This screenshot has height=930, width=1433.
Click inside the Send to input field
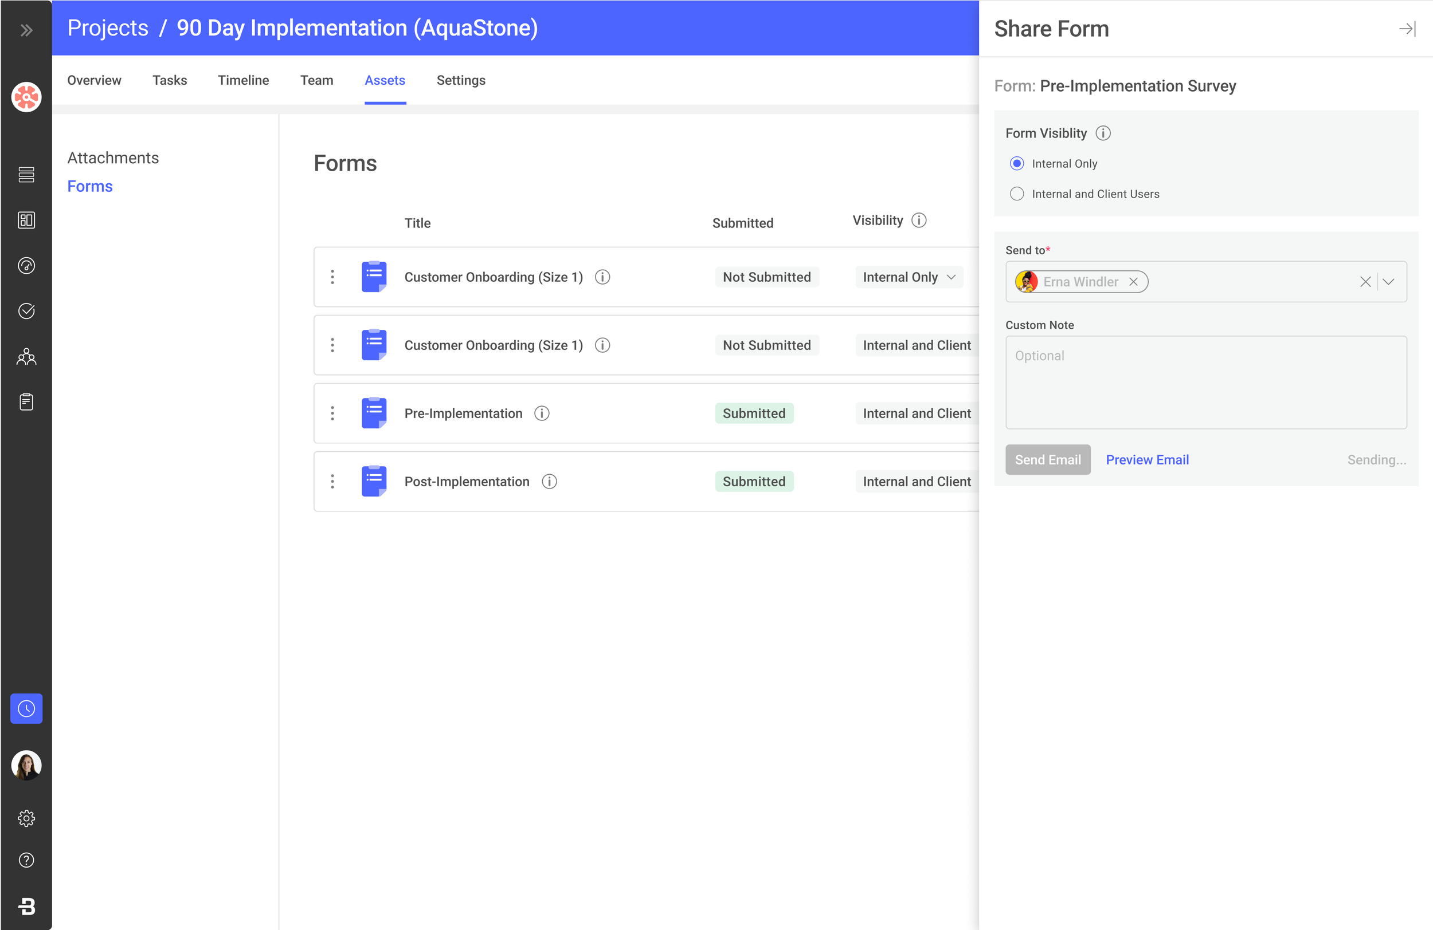[x=1206, y=282]
